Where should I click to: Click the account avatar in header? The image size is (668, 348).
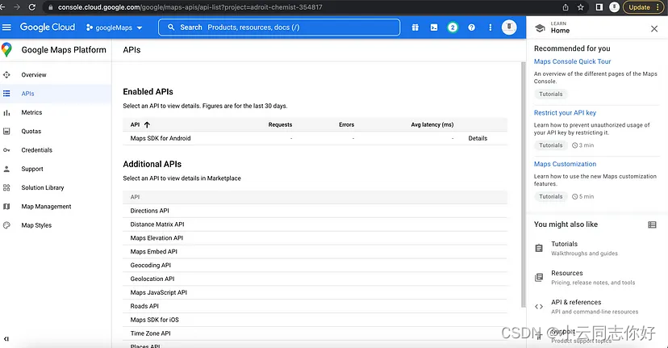[x=509, y=27]
